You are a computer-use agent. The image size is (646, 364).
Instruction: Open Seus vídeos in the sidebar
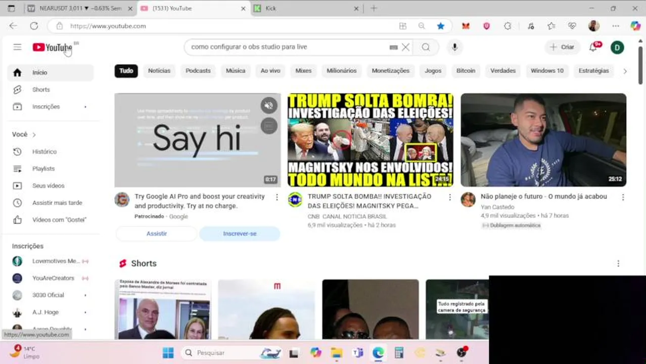tap(51, 186)
